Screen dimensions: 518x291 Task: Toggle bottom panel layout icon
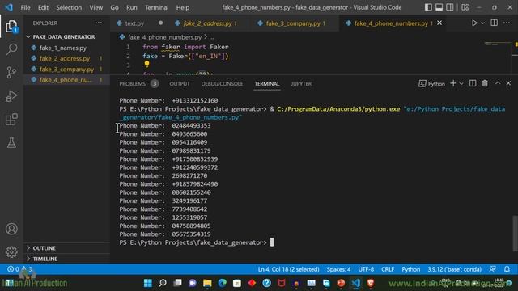coord(439,7)
